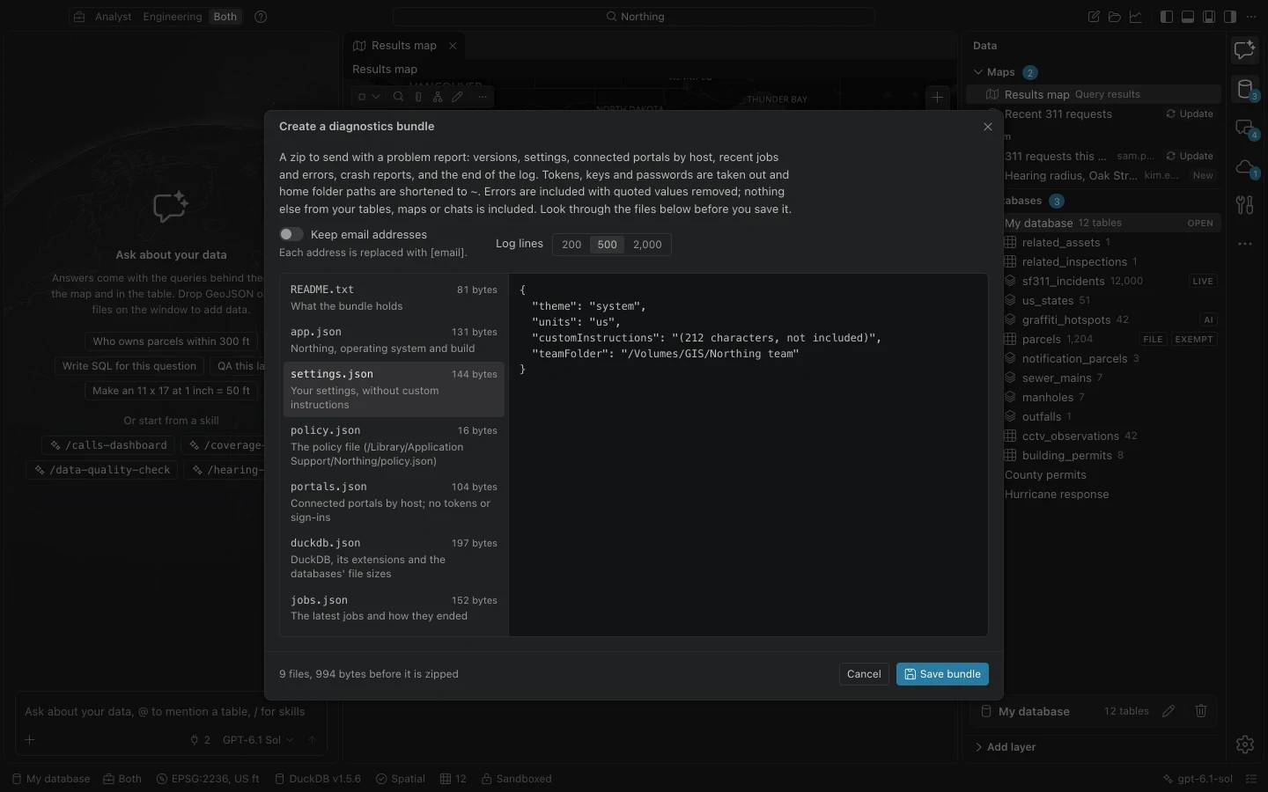1268x792 pixels.
Task: Switch mode to Analyst
Action: point(113,17)
